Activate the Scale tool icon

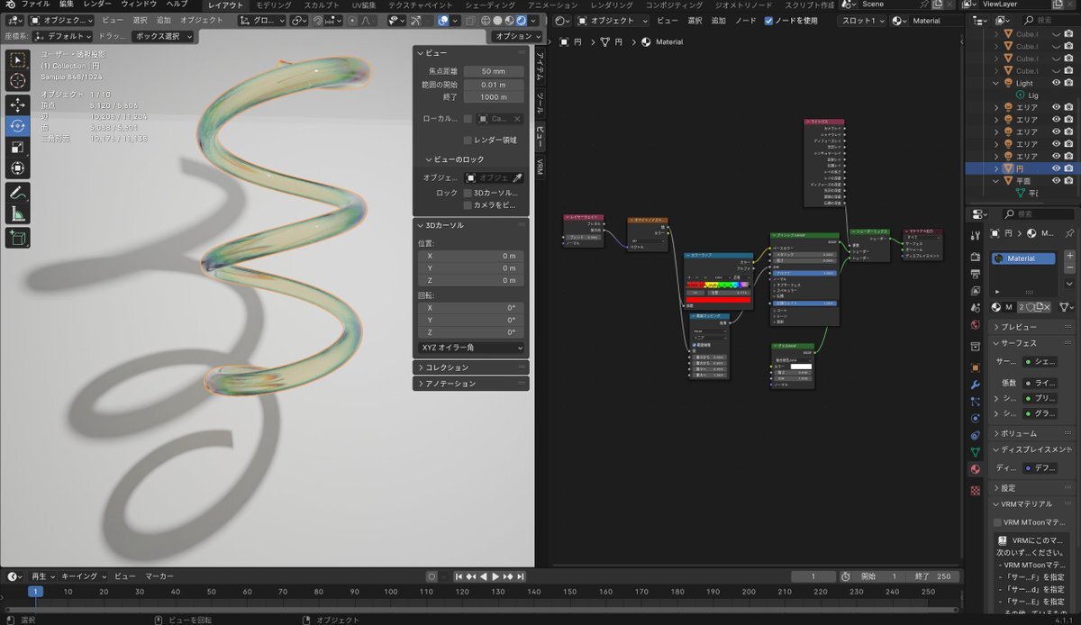point(18,147)
